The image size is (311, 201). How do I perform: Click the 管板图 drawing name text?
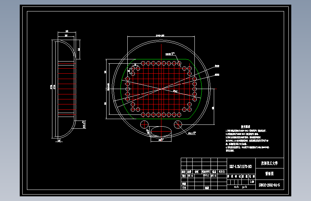pyautogui.click(x=269, y=174)
